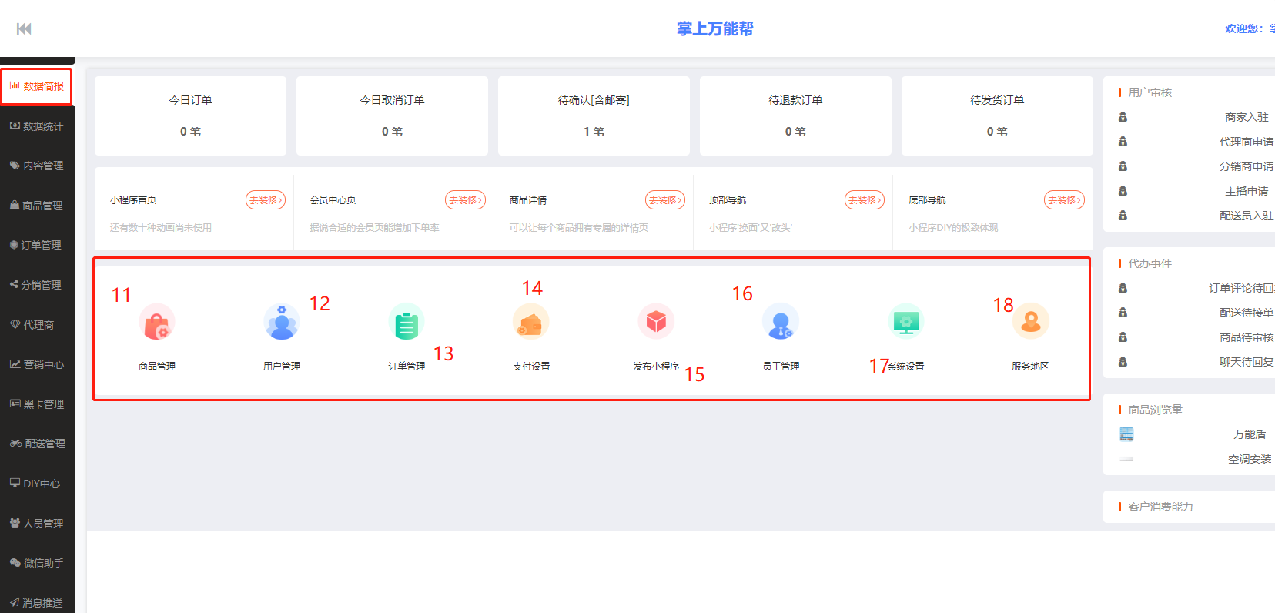The height and width of the screenshot is (613, 1275).
Task: Click 去装修 button for 小程序首页
Action: [x=265, y=200]
